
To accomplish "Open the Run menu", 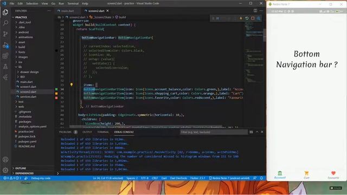I will click(61, 4).
